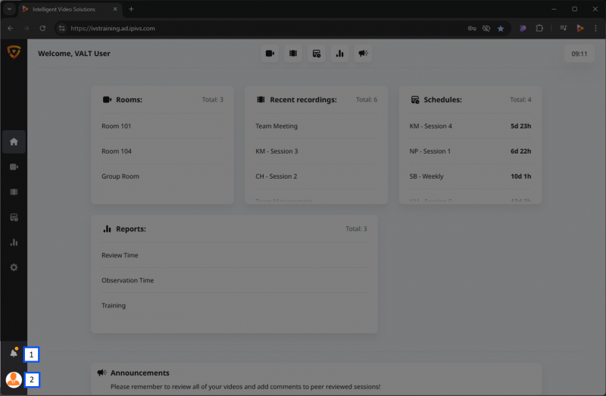Viewport: 606px width, 396px height.
Task: Open the password key icon in address bar
Action: point(471,28)
